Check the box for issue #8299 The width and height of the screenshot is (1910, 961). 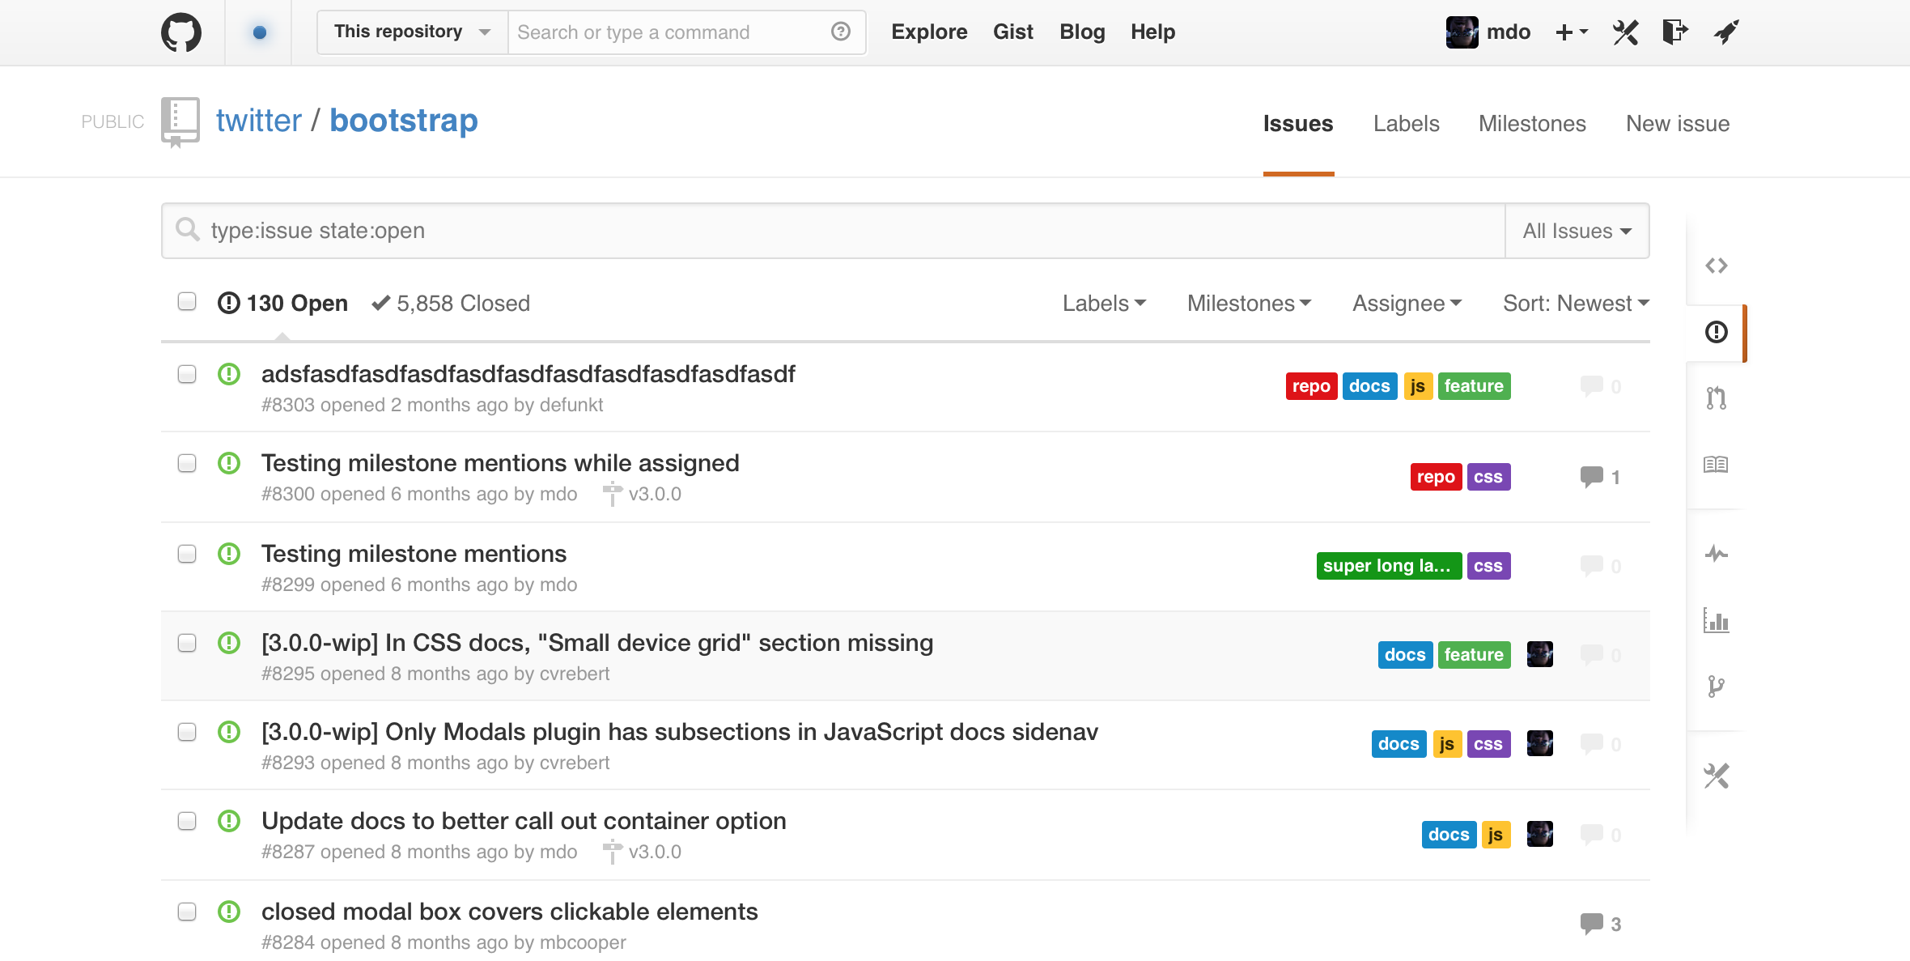pyautogui.click(x=187, y=554)
